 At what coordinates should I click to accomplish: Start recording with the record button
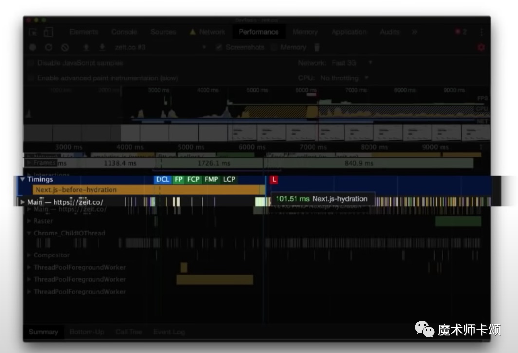(32, 47)
